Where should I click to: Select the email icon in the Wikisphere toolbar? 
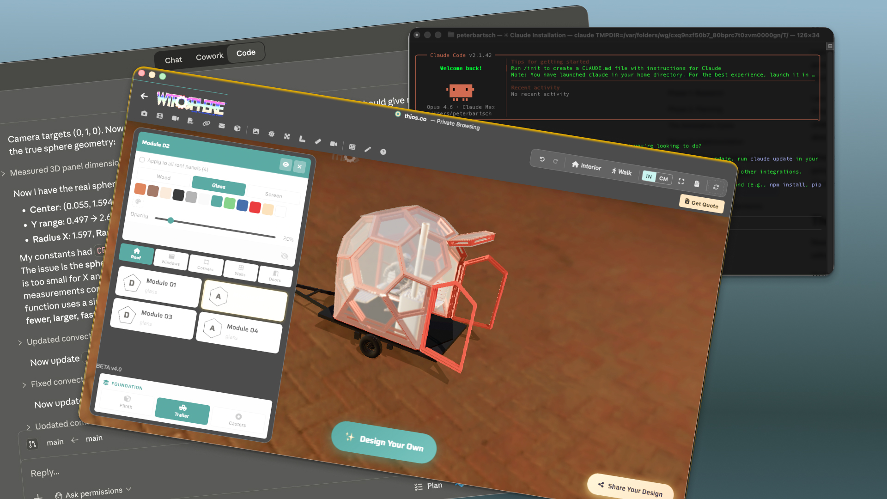(x=222, y=127)
